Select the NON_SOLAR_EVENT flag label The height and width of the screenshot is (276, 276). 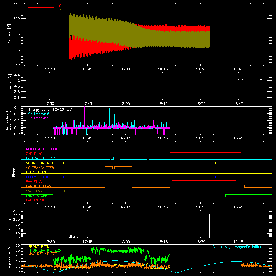(x=42, y=158)
